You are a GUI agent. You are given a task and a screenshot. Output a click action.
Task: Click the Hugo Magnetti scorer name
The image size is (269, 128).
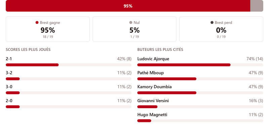[x=152, y=115]
